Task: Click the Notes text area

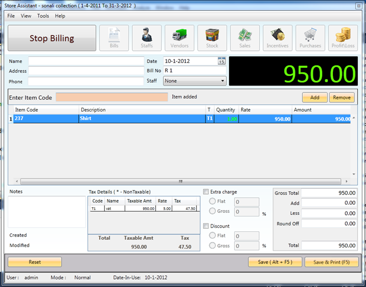Action: [x=47, y=212]
